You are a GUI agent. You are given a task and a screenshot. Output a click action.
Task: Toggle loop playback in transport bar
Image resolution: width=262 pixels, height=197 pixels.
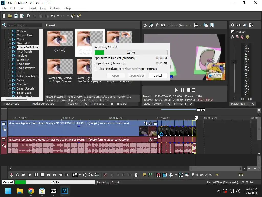[17, 175]
